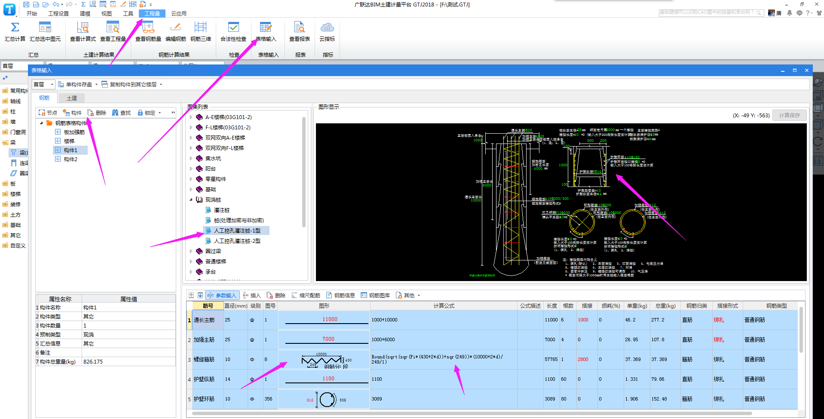Click 删除 in component tree toolbar
Viewport: 824px width, 419px height.
point(97,113)
